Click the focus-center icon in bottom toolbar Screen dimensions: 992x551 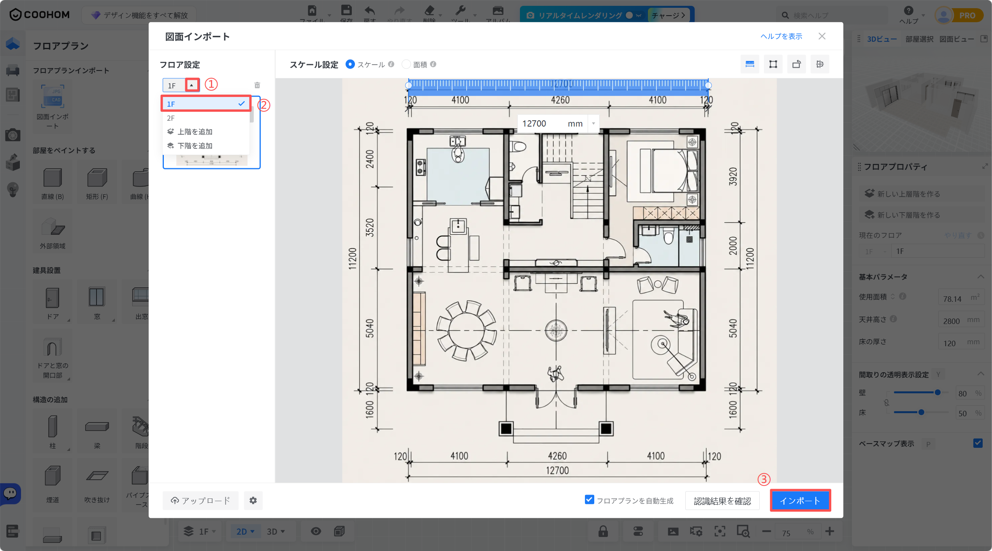(720, 532)
